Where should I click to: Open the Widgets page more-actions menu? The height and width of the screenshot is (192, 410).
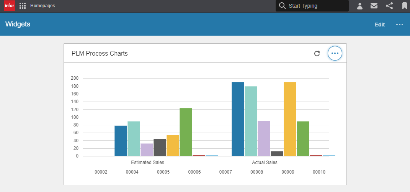point(400,25)
